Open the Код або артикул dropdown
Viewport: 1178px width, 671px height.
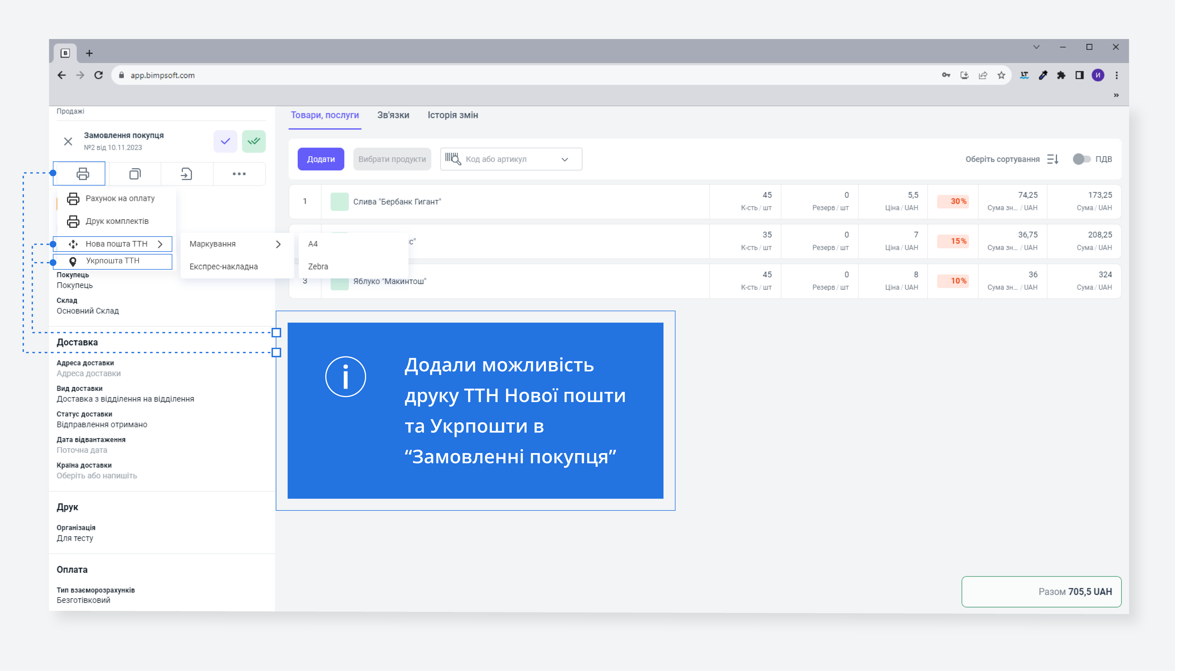pos(565,159)
